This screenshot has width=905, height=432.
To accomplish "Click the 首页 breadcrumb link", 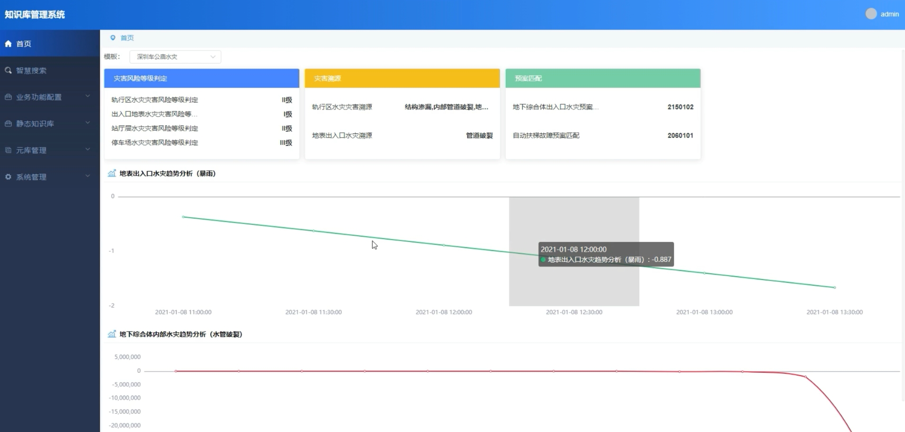I will (127, 37).
